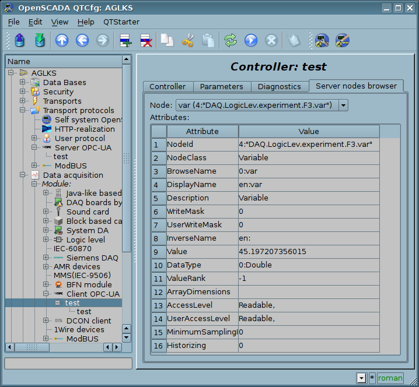
Task: Switch to the Controller tab
Action: (x=167, y=86)
